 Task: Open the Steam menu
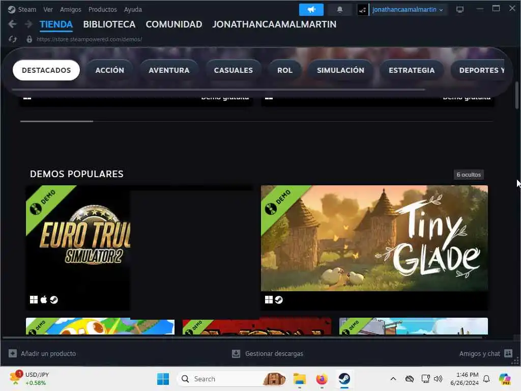(x=27, y=9)
